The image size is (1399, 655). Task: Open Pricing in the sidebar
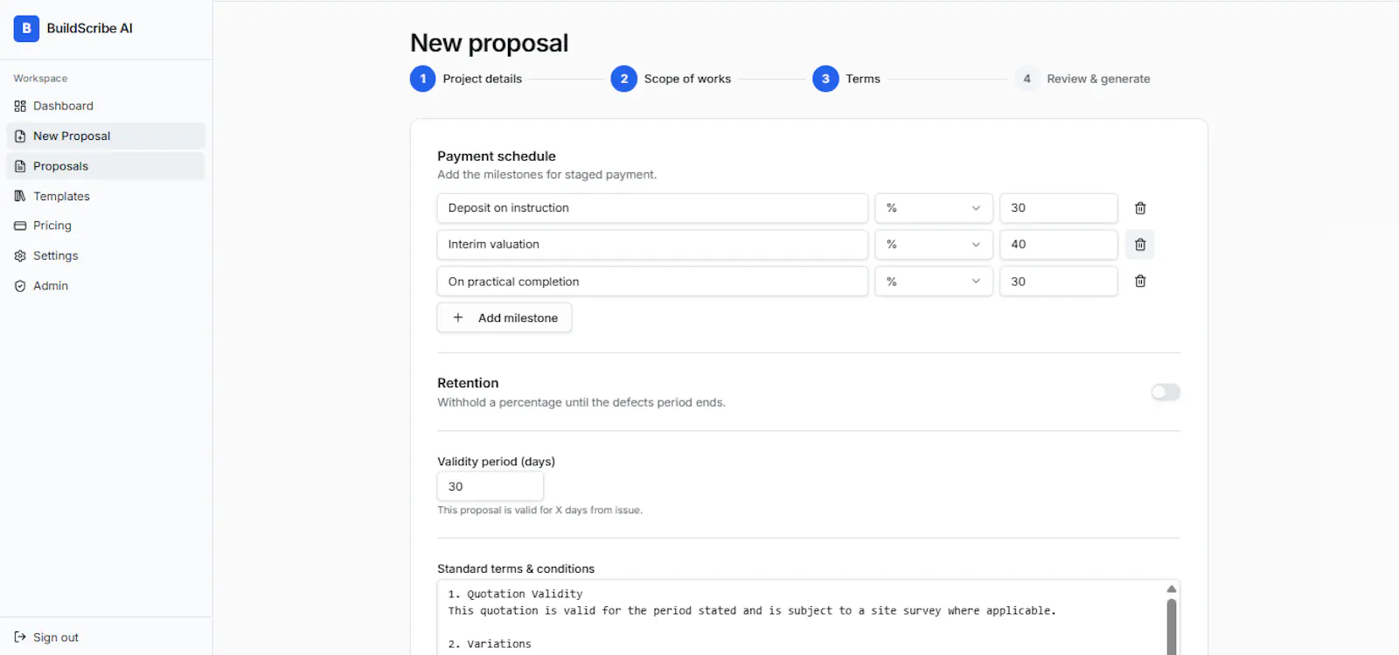pos(106,226)
